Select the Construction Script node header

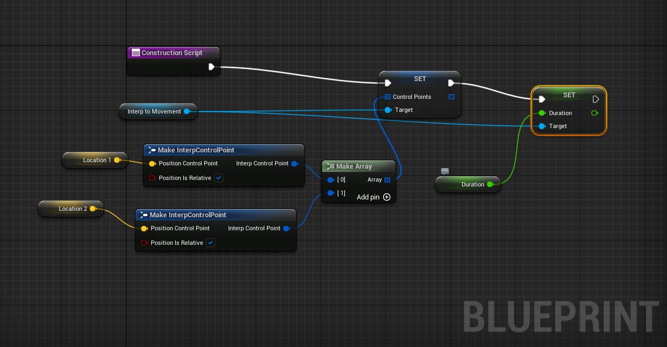[172, 53]
